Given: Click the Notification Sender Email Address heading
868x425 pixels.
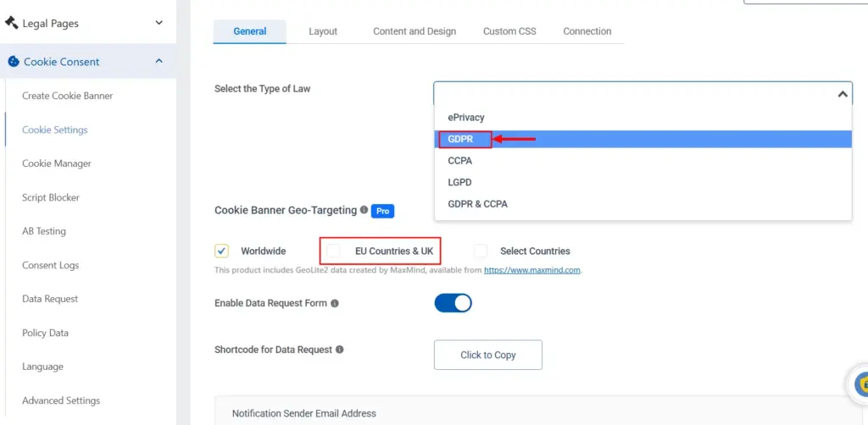Looking at the screenshot, I should pos(304,413).
